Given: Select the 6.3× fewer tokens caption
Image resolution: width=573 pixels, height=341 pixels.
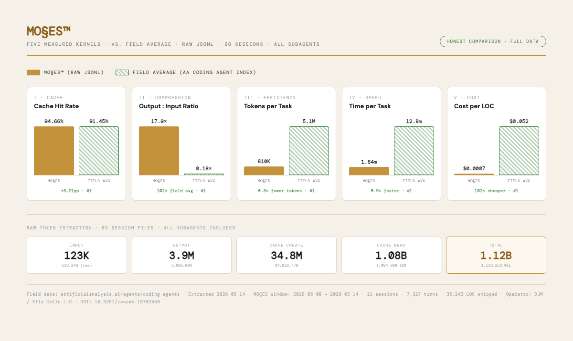Looking at the screenshot, I should coord(286,191).
